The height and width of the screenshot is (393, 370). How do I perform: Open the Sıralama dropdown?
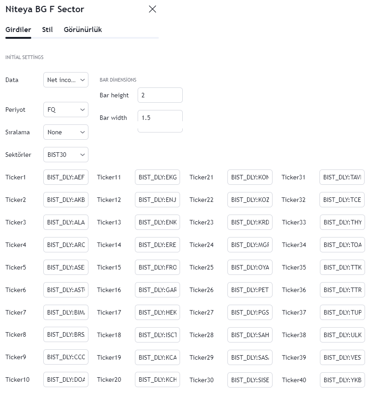[x=66, y=132]
